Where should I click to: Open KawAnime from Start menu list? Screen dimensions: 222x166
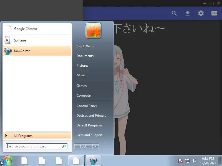click(37, 51)
